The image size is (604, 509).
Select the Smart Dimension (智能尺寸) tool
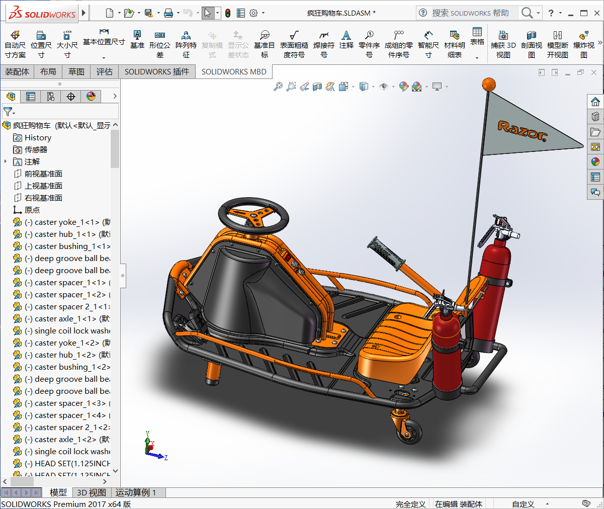click(428, 44)
